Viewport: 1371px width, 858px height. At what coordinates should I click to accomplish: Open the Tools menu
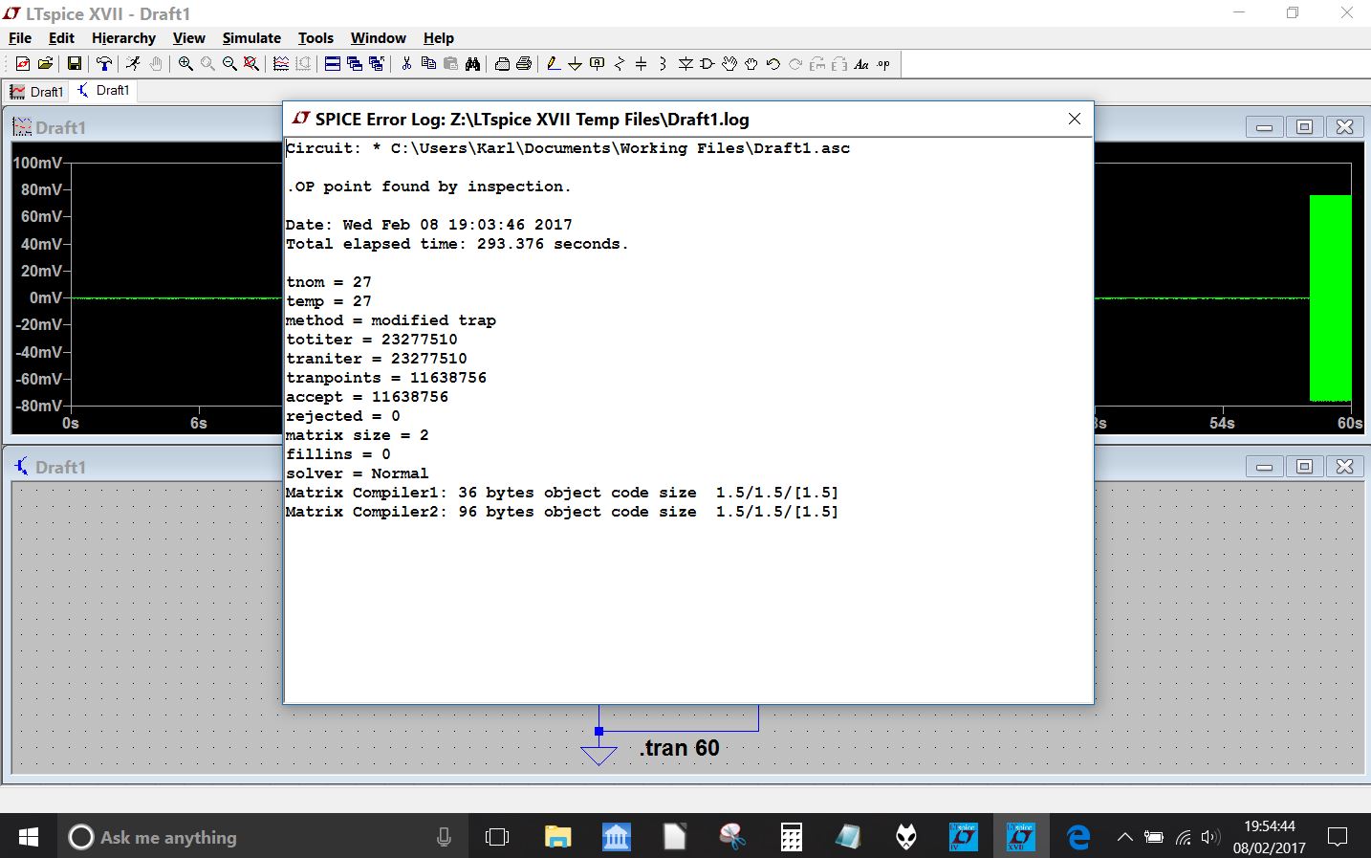[x=316, y=38]
